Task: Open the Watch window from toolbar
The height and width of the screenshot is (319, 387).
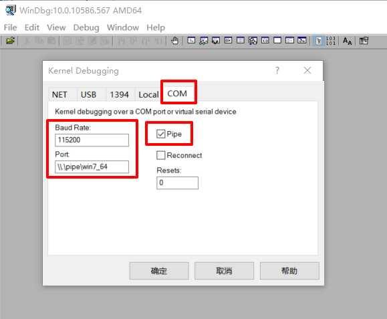Action: [x=204, y=41]
